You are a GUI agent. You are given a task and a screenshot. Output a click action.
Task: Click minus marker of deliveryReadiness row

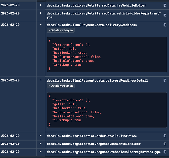pos(41,25)
